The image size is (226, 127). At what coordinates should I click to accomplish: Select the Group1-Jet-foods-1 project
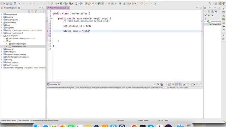pos(14,33)
